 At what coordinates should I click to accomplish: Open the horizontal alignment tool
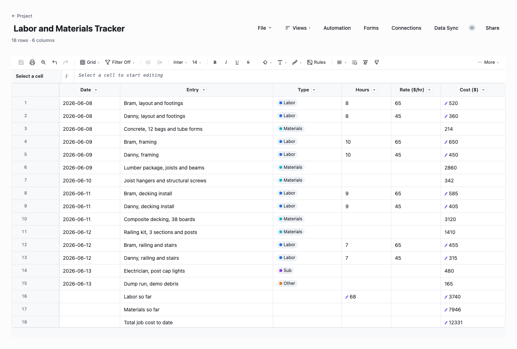341,62
